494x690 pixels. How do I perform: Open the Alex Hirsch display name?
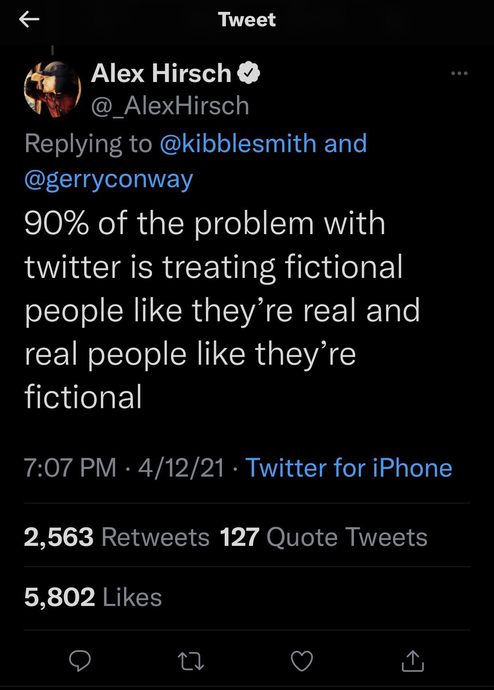click(161, 73)
